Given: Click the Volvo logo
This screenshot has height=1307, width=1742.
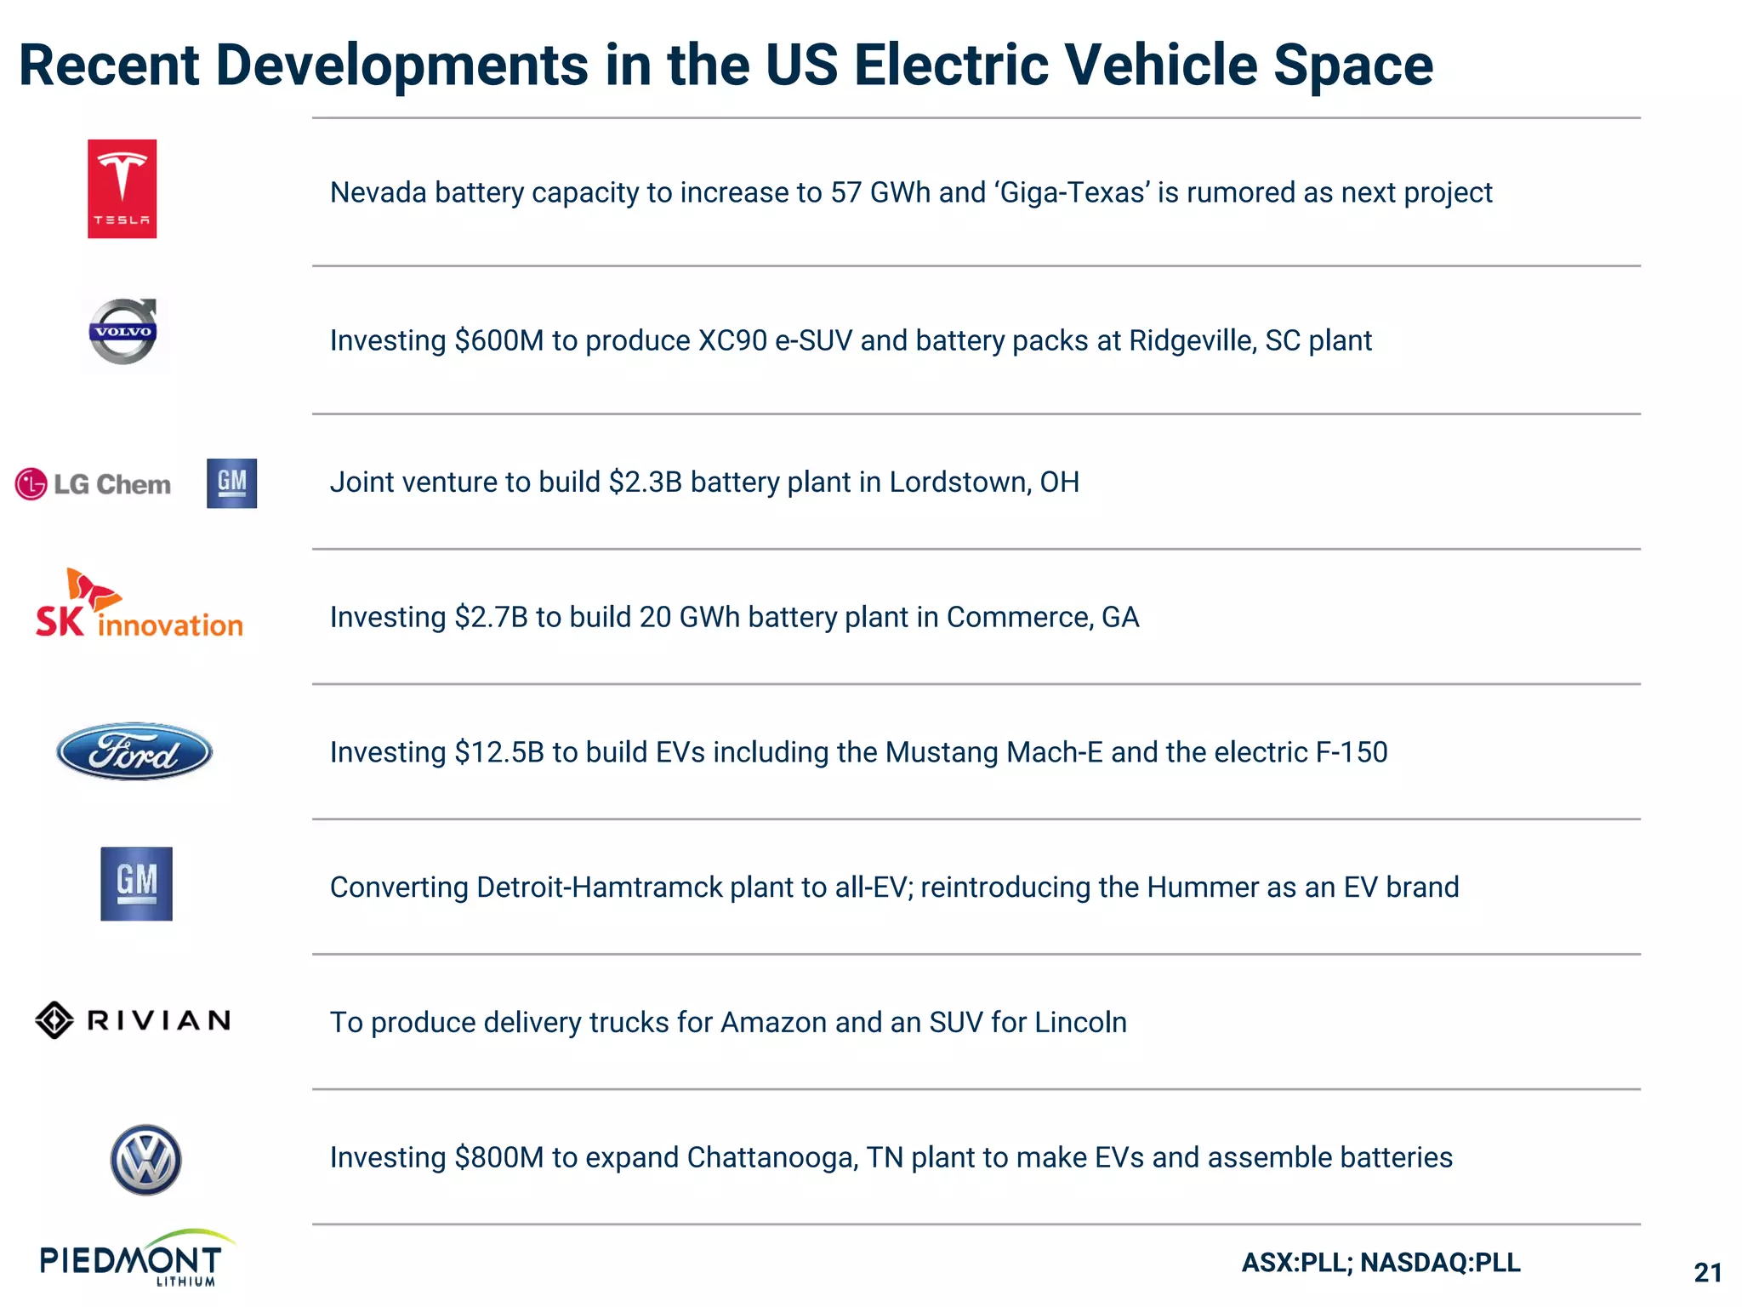Looking at the screenshot, I should 123,332.
